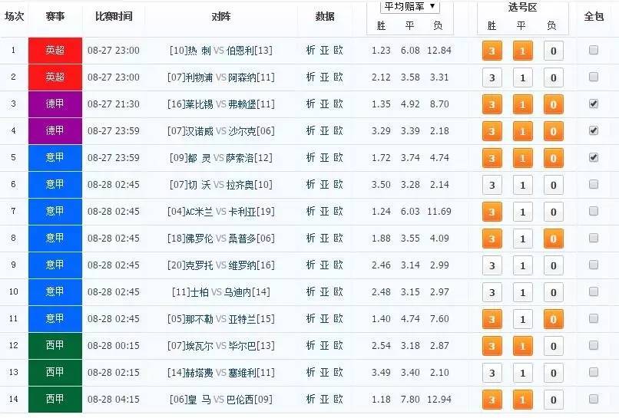This screenshot has width=619, height=418.
Task: Open 亚 Asian odds for 利物浦 vs 阿森纳
Action: point(325,77)
